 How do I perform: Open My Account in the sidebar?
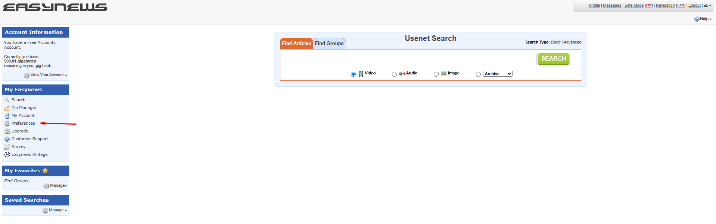(23, 116)
